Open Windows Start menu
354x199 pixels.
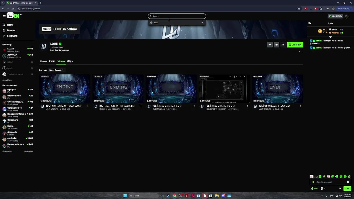tap(125, 196)
